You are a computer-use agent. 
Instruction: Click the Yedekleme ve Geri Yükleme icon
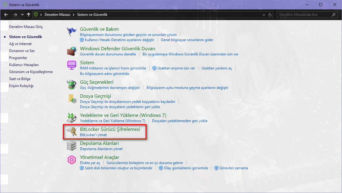click(x=71, y=118)
